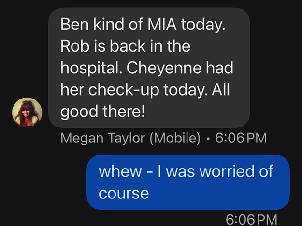Click the word "back" in gray bubble
Viewport: 302px width, 226px height.
[x=125, y=46]
